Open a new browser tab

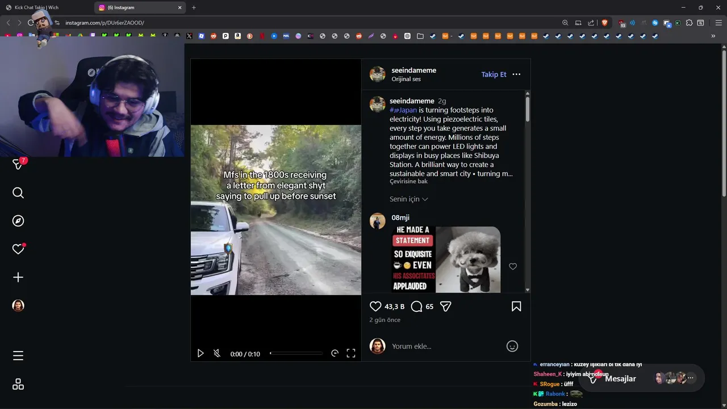[194, 7]
